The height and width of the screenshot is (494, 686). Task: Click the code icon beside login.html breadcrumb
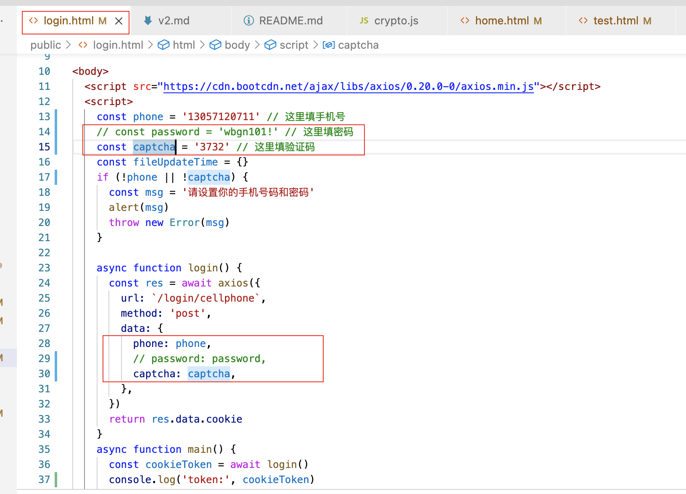[82, 45]
